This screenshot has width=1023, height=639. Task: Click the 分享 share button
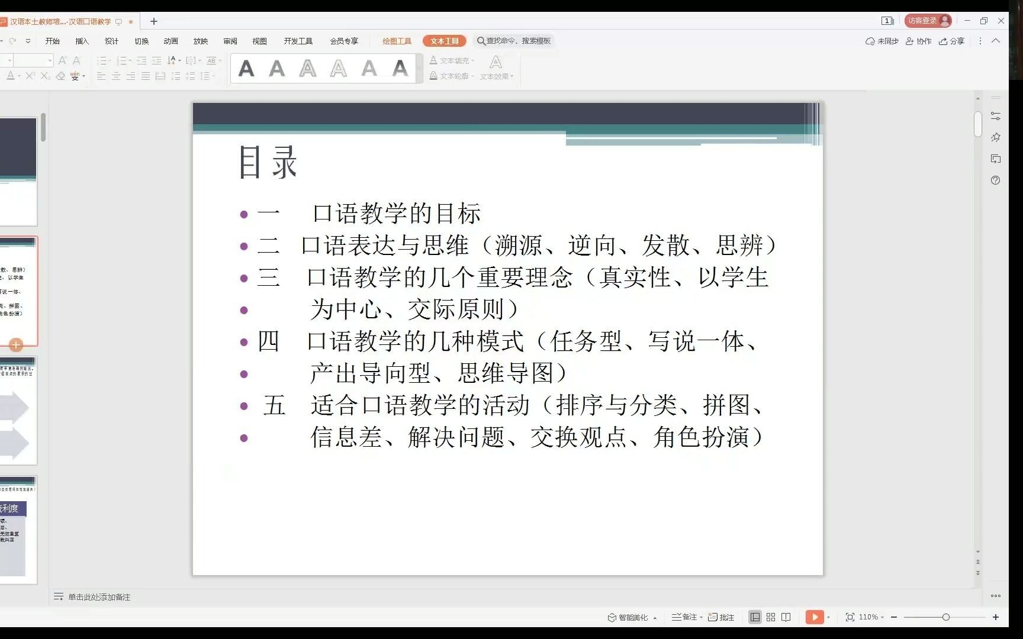(952, 41)
